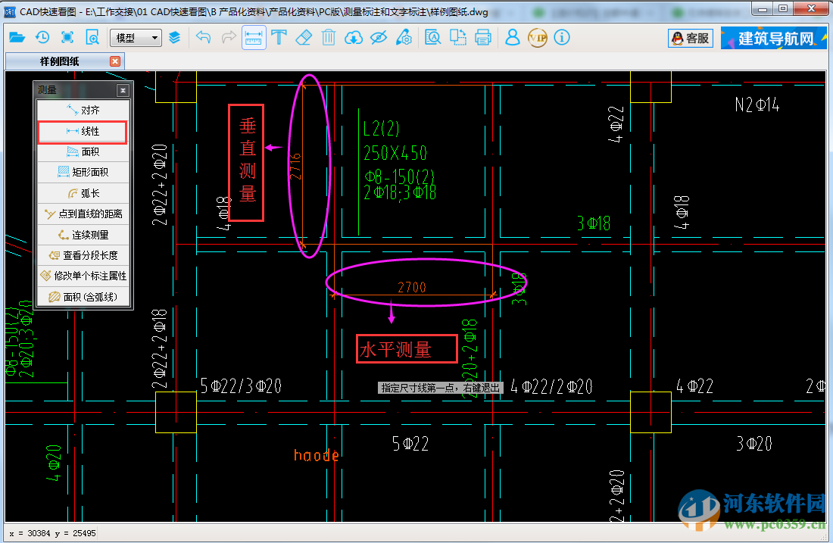Open recent files history icon

click(x=42, y=37)
